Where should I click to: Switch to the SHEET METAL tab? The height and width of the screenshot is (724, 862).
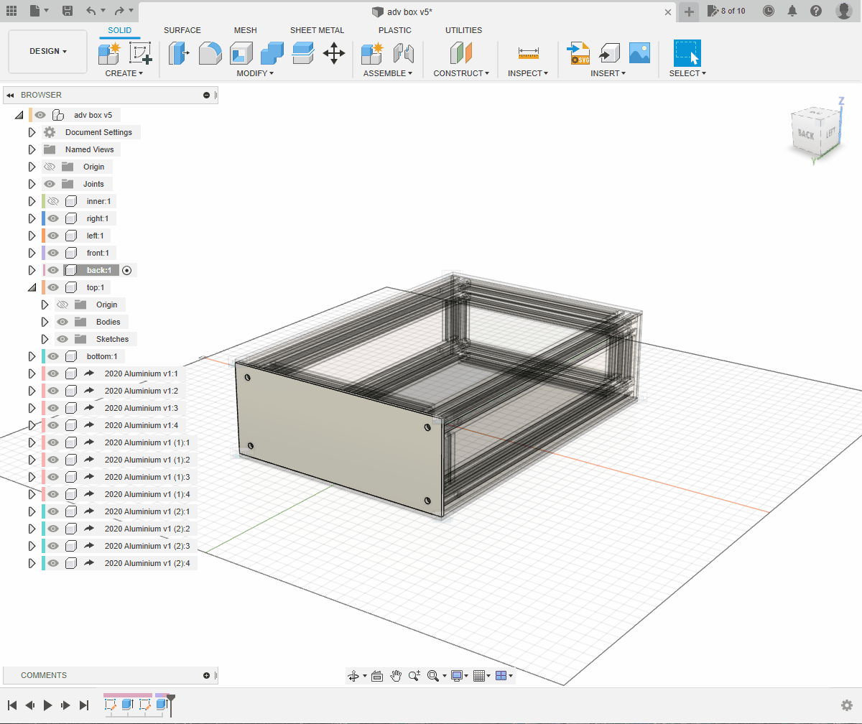click(x=317, y=30)
